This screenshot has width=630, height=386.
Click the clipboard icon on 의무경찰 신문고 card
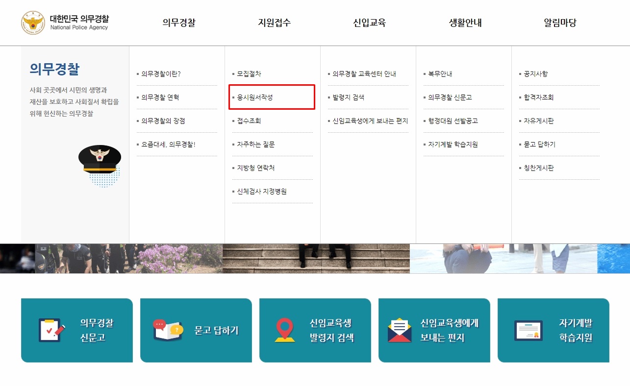click(x=51, y=330)
